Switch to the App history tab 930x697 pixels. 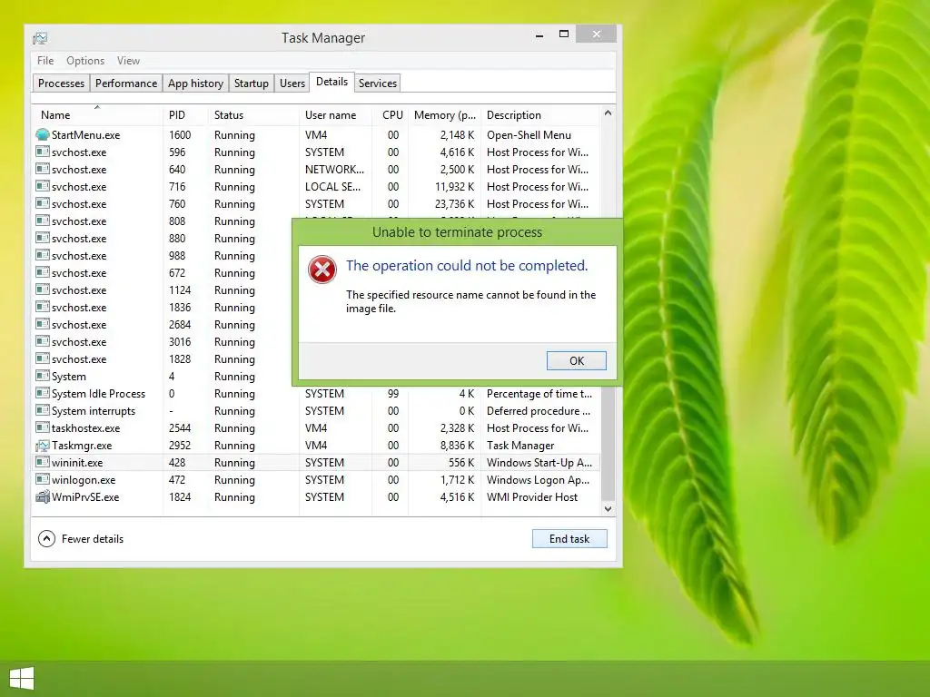click(x=195, y=83)
